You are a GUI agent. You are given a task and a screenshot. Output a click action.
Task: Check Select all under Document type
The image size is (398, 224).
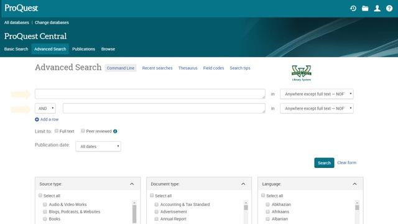pyautogui.click(x=152, y=195)
